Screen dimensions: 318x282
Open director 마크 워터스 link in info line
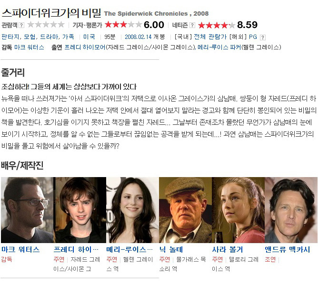pyautogui.click(x=29, y=47)
